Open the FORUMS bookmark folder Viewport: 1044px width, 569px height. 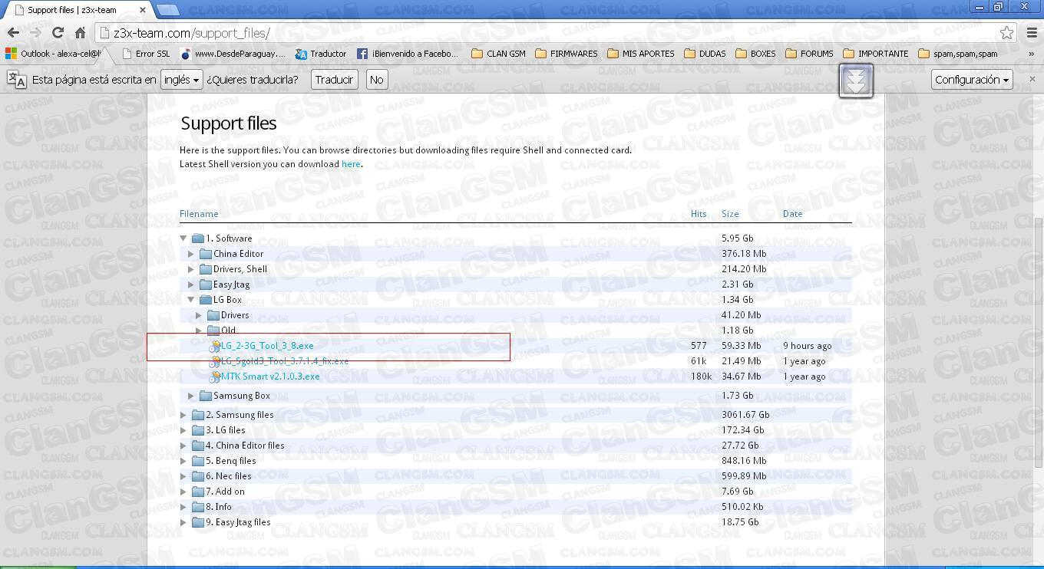(x=809, y=54)
